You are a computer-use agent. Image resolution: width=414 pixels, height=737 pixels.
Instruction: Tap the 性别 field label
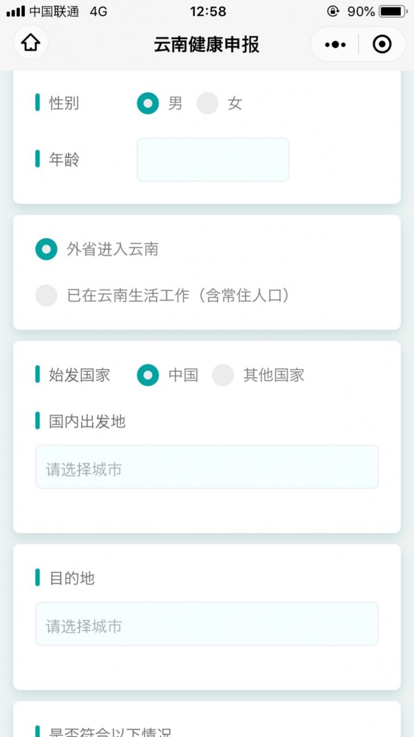tap(64, 104)
